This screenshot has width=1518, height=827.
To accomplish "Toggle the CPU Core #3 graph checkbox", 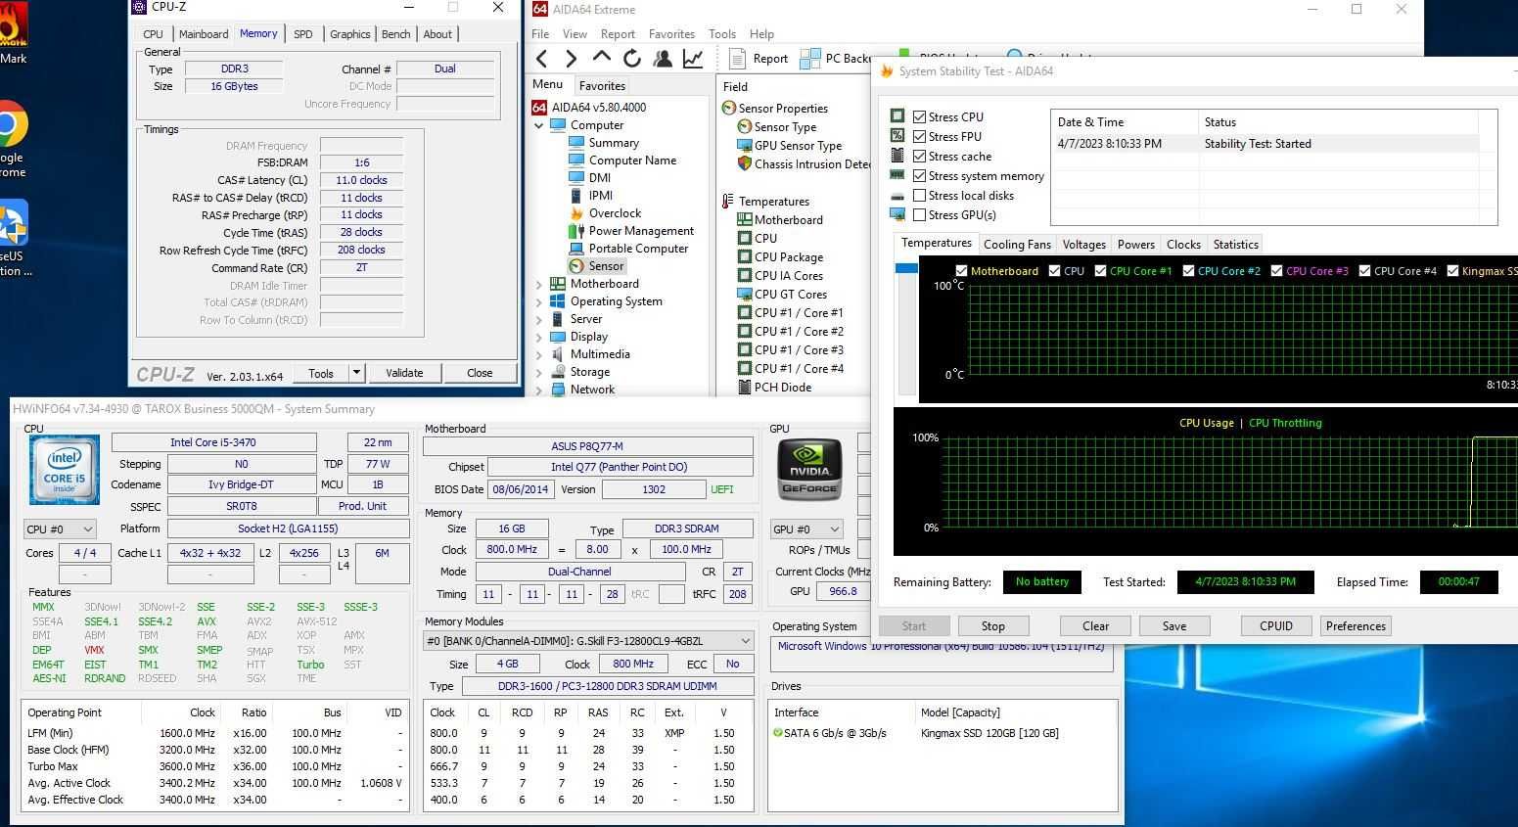I will point(1276,271).
